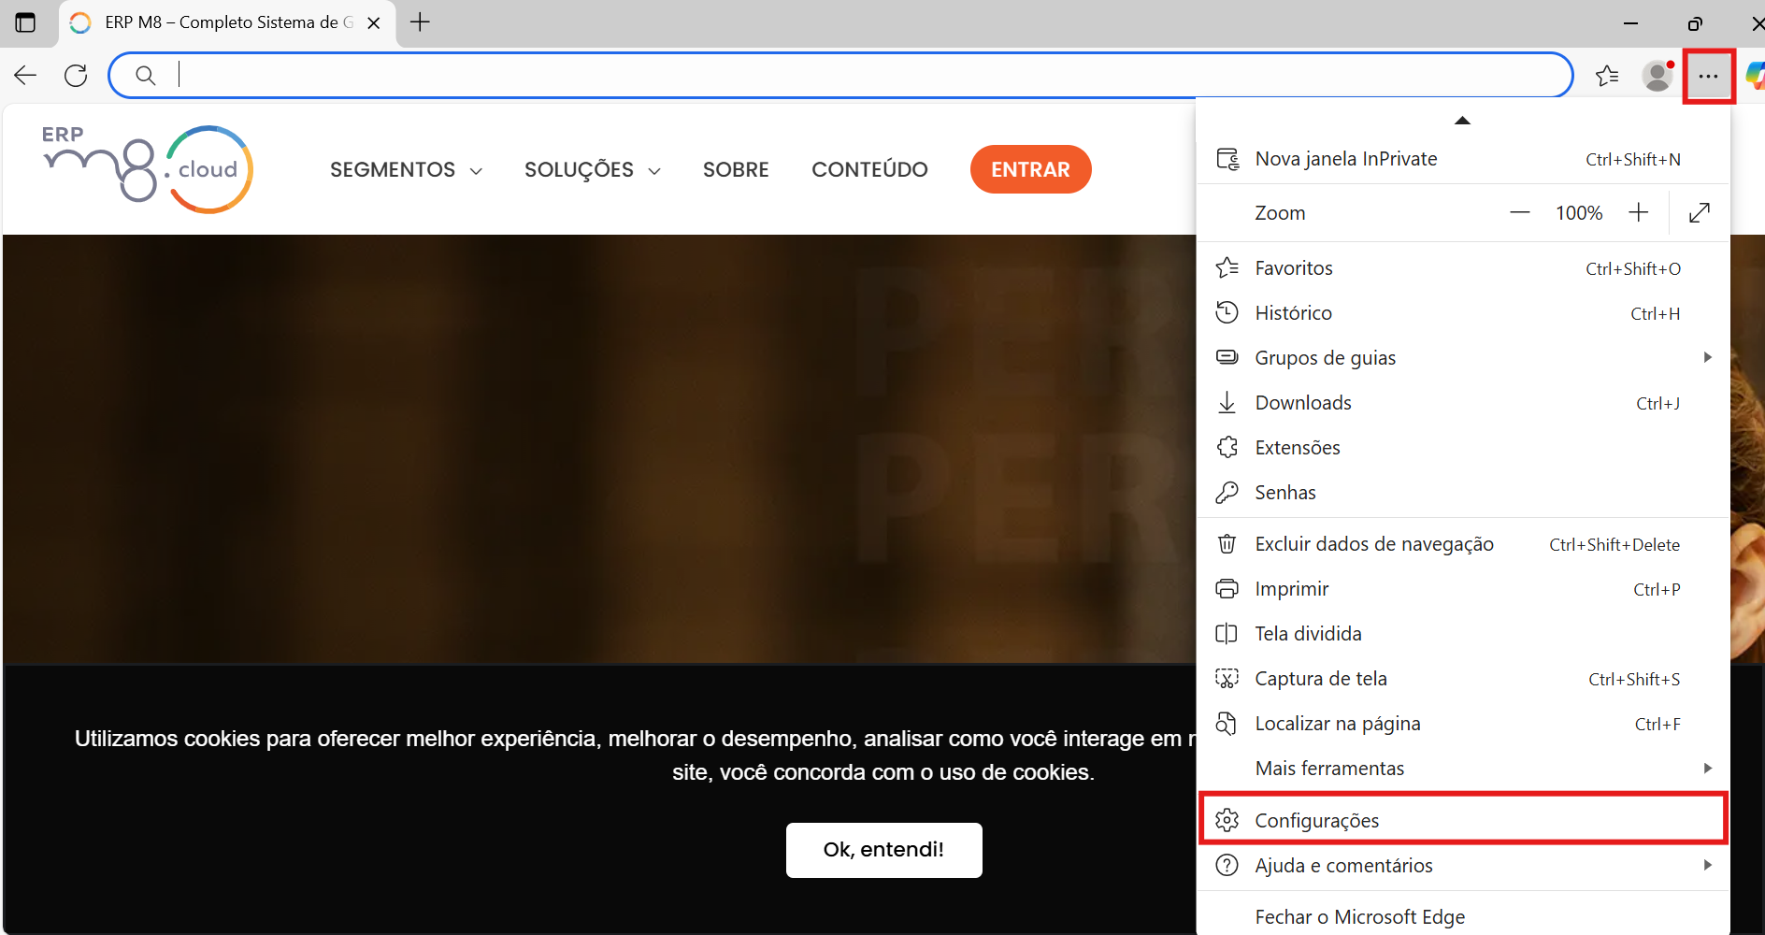
Task: Expand the SEGMENTOS dropdown menu
Action: tap(406, 170)
